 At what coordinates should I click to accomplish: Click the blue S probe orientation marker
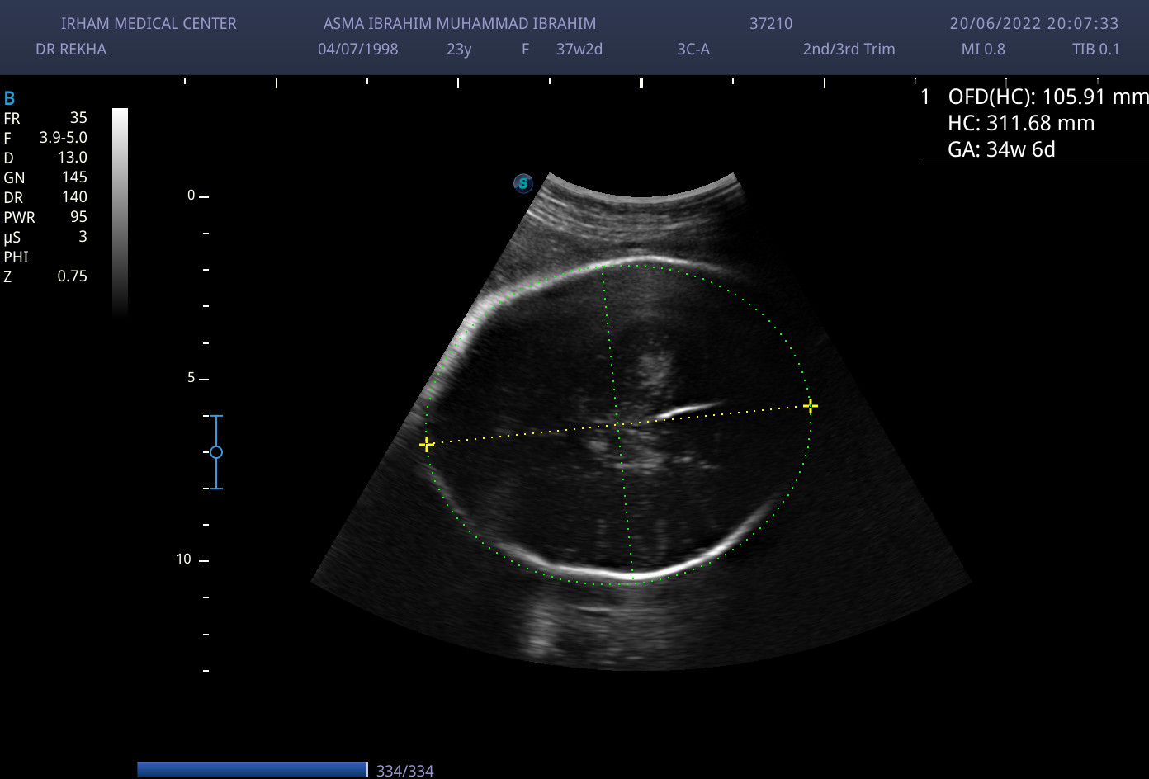point(522,183)
